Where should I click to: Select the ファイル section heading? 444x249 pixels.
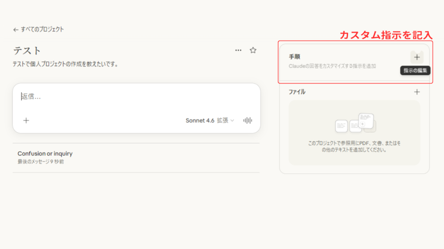pos(297,92)
